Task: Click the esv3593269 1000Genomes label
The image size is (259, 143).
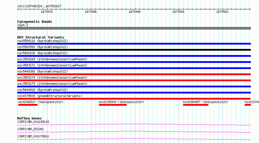Action: (52, 59)
